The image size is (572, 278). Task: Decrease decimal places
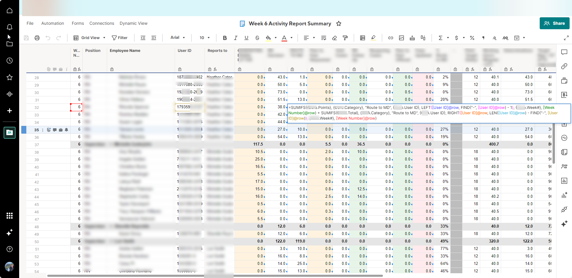tap(494, 38)
